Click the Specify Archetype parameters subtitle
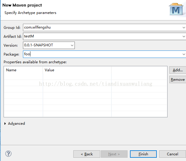The width and height of the screenshot is (186, 161). (30, 13)
